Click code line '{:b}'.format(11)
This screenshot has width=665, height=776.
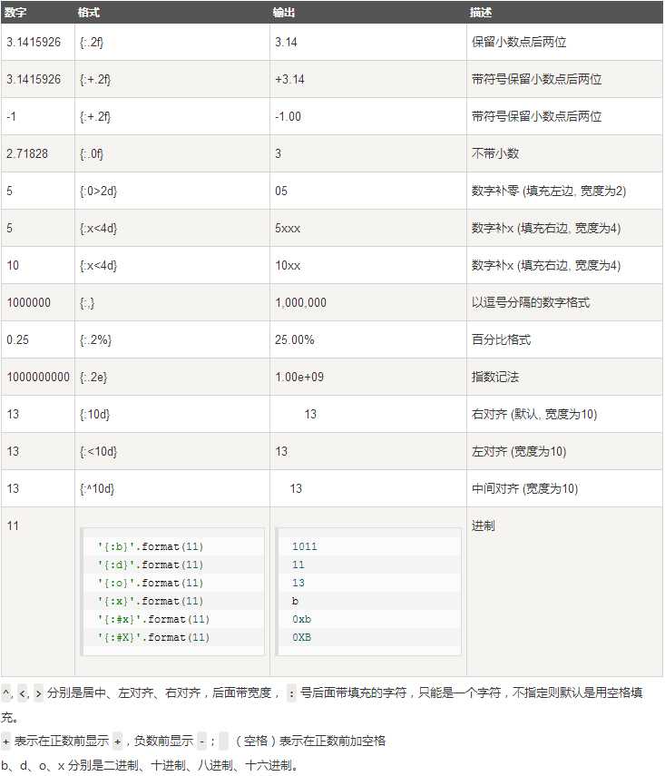151,546
